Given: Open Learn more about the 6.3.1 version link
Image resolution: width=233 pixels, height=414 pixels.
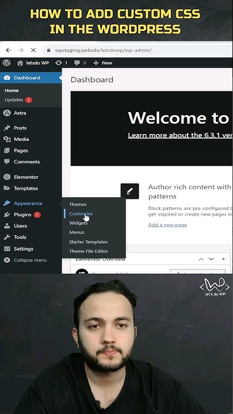Looking at the screenshot, I should [180, 135].
